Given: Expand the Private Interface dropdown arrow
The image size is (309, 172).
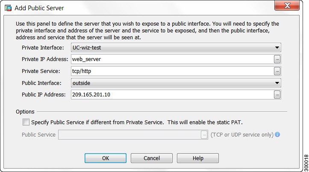Looking at the screenshot, I should click(x=277, y=48).
